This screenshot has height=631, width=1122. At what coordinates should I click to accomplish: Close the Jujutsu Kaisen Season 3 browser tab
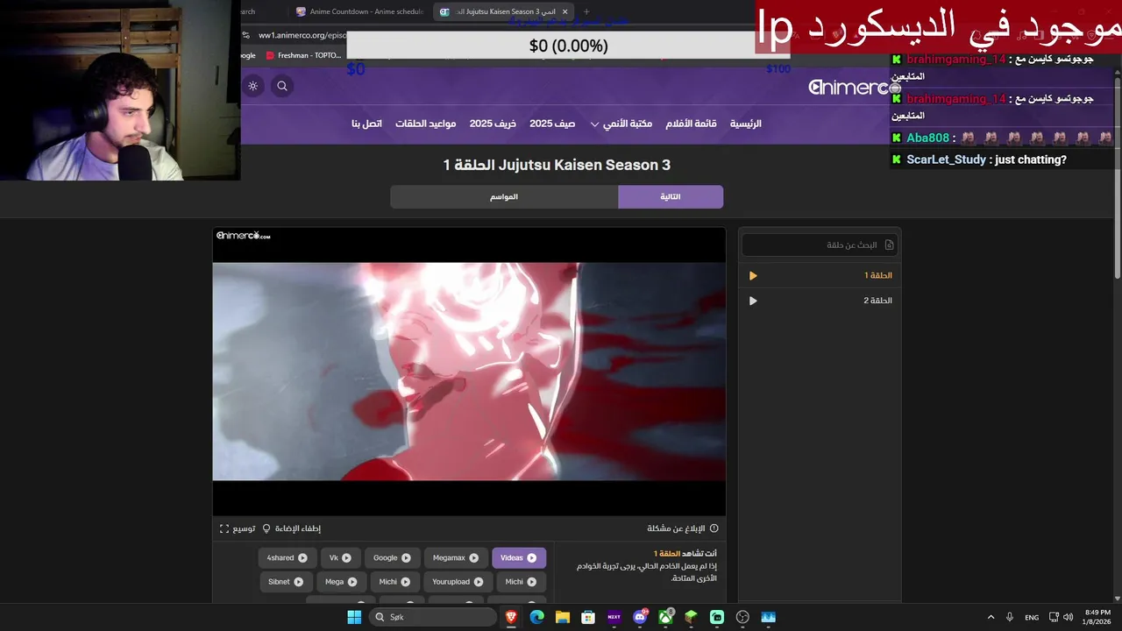(565, 11)
